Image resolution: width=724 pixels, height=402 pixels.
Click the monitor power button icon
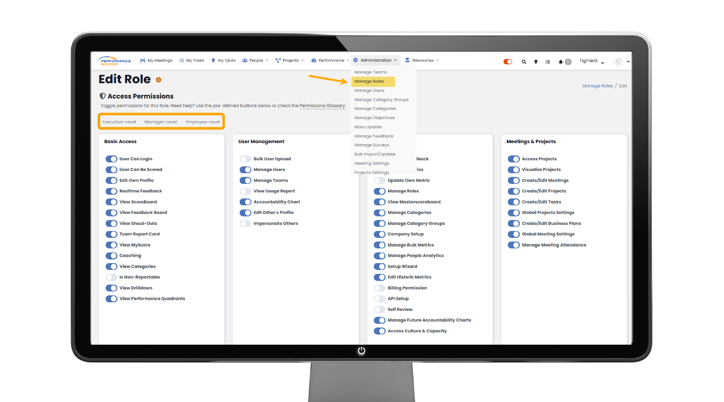(x=361, y=351)
